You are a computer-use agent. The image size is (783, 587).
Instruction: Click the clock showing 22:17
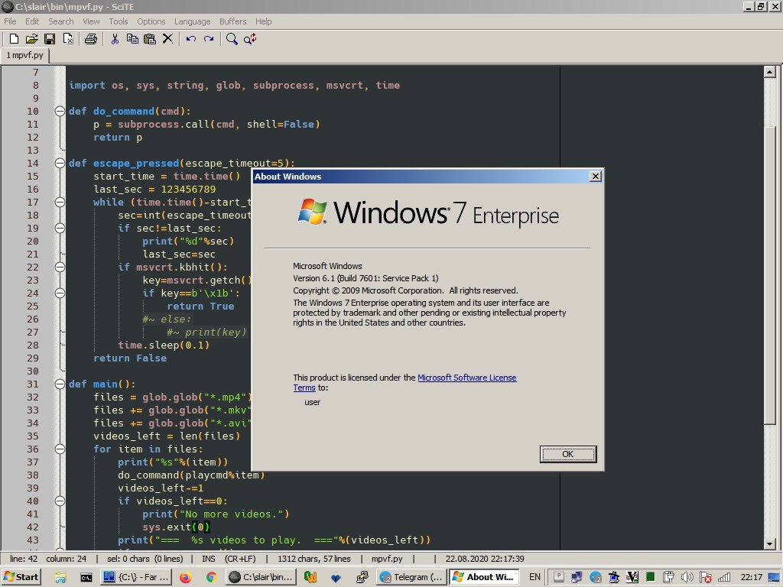tap(751, 577)
